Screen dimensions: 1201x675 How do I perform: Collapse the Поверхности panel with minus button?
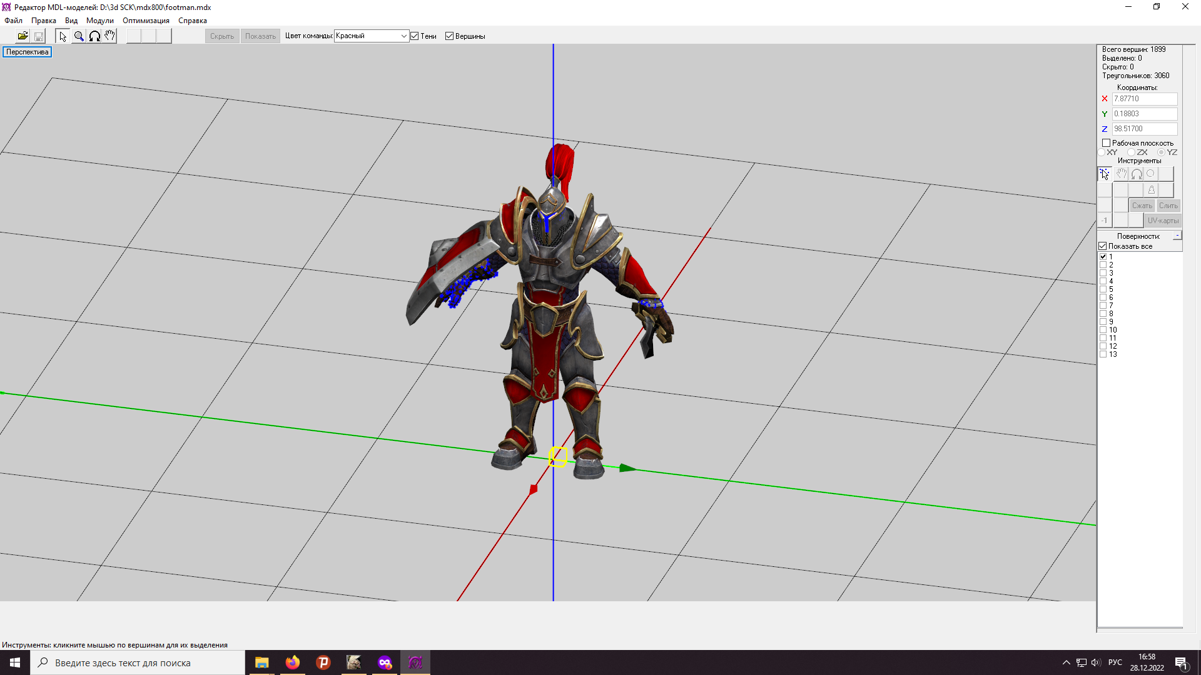coord(1177,236)
